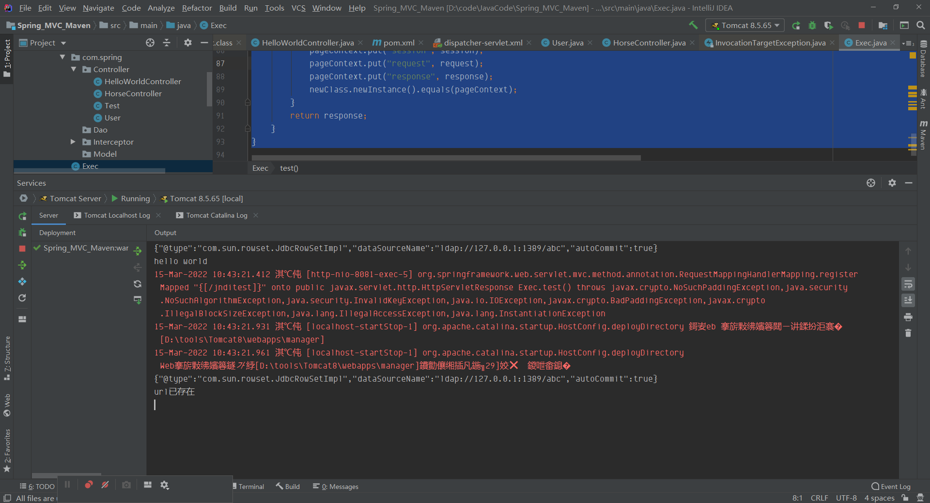
Task: Click the Debug bug icon in the top toolbar
Action: click(812, 25)
